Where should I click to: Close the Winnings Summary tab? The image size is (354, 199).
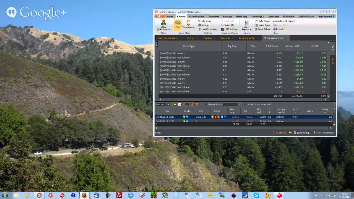point(287,38)
